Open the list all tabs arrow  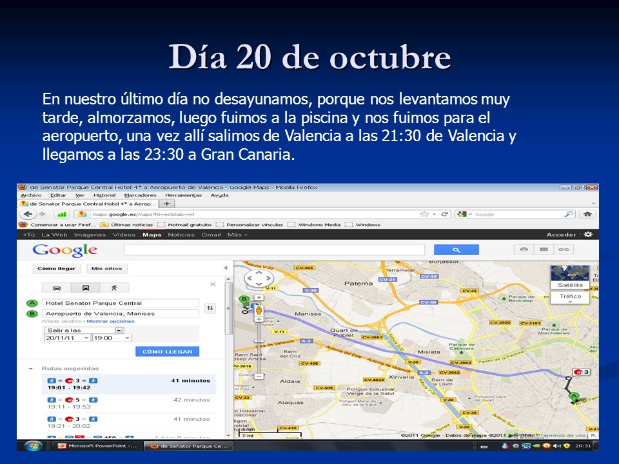(593, 204)
